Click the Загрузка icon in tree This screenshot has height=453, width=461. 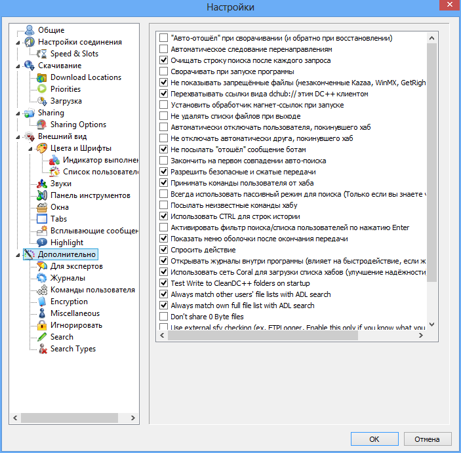tap(42, 101)
